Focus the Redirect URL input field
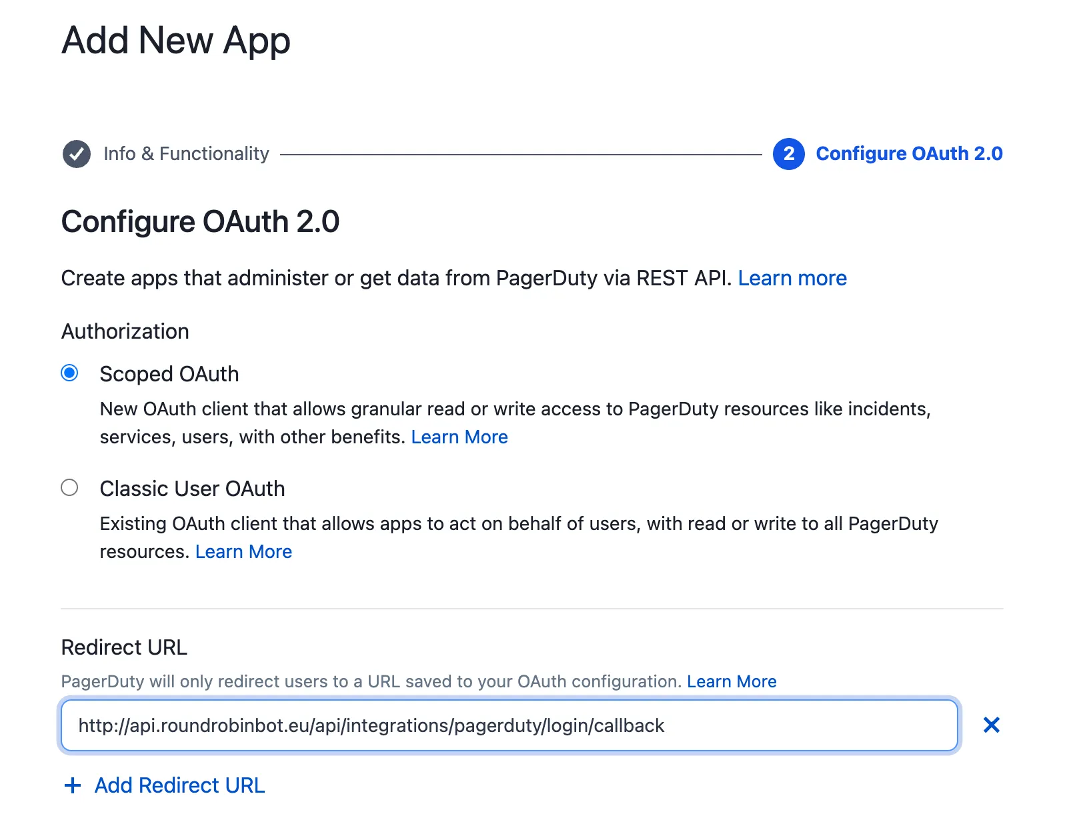 (x=509, y=725)
